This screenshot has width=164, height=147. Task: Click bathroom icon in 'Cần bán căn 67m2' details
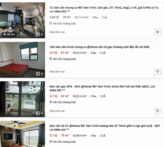tap(104, 53)
